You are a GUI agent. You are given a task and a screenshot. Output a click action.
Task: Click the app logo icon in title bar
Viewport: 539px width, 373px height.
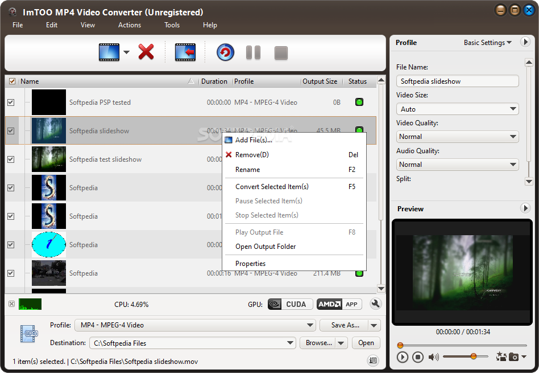14,12
